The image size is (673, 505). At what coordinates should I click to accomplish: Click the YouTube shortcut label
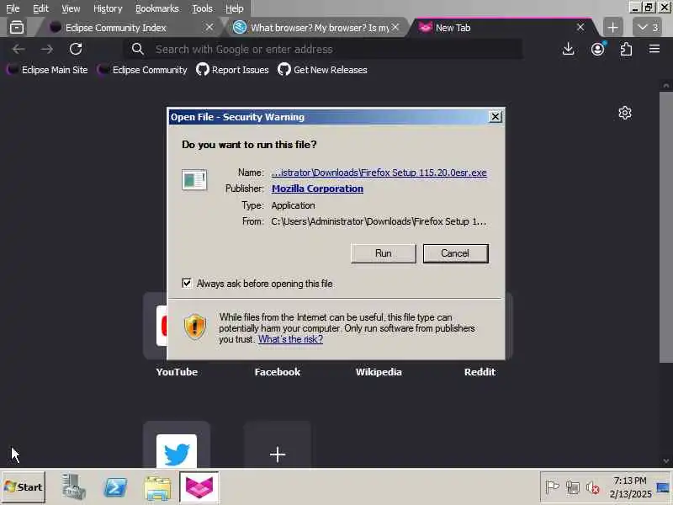coord(177,372)
